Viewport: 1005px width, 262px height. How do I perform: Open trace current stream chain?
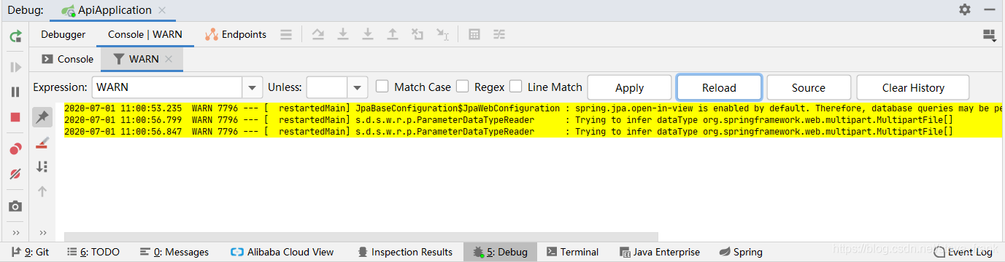click(499, 34)
